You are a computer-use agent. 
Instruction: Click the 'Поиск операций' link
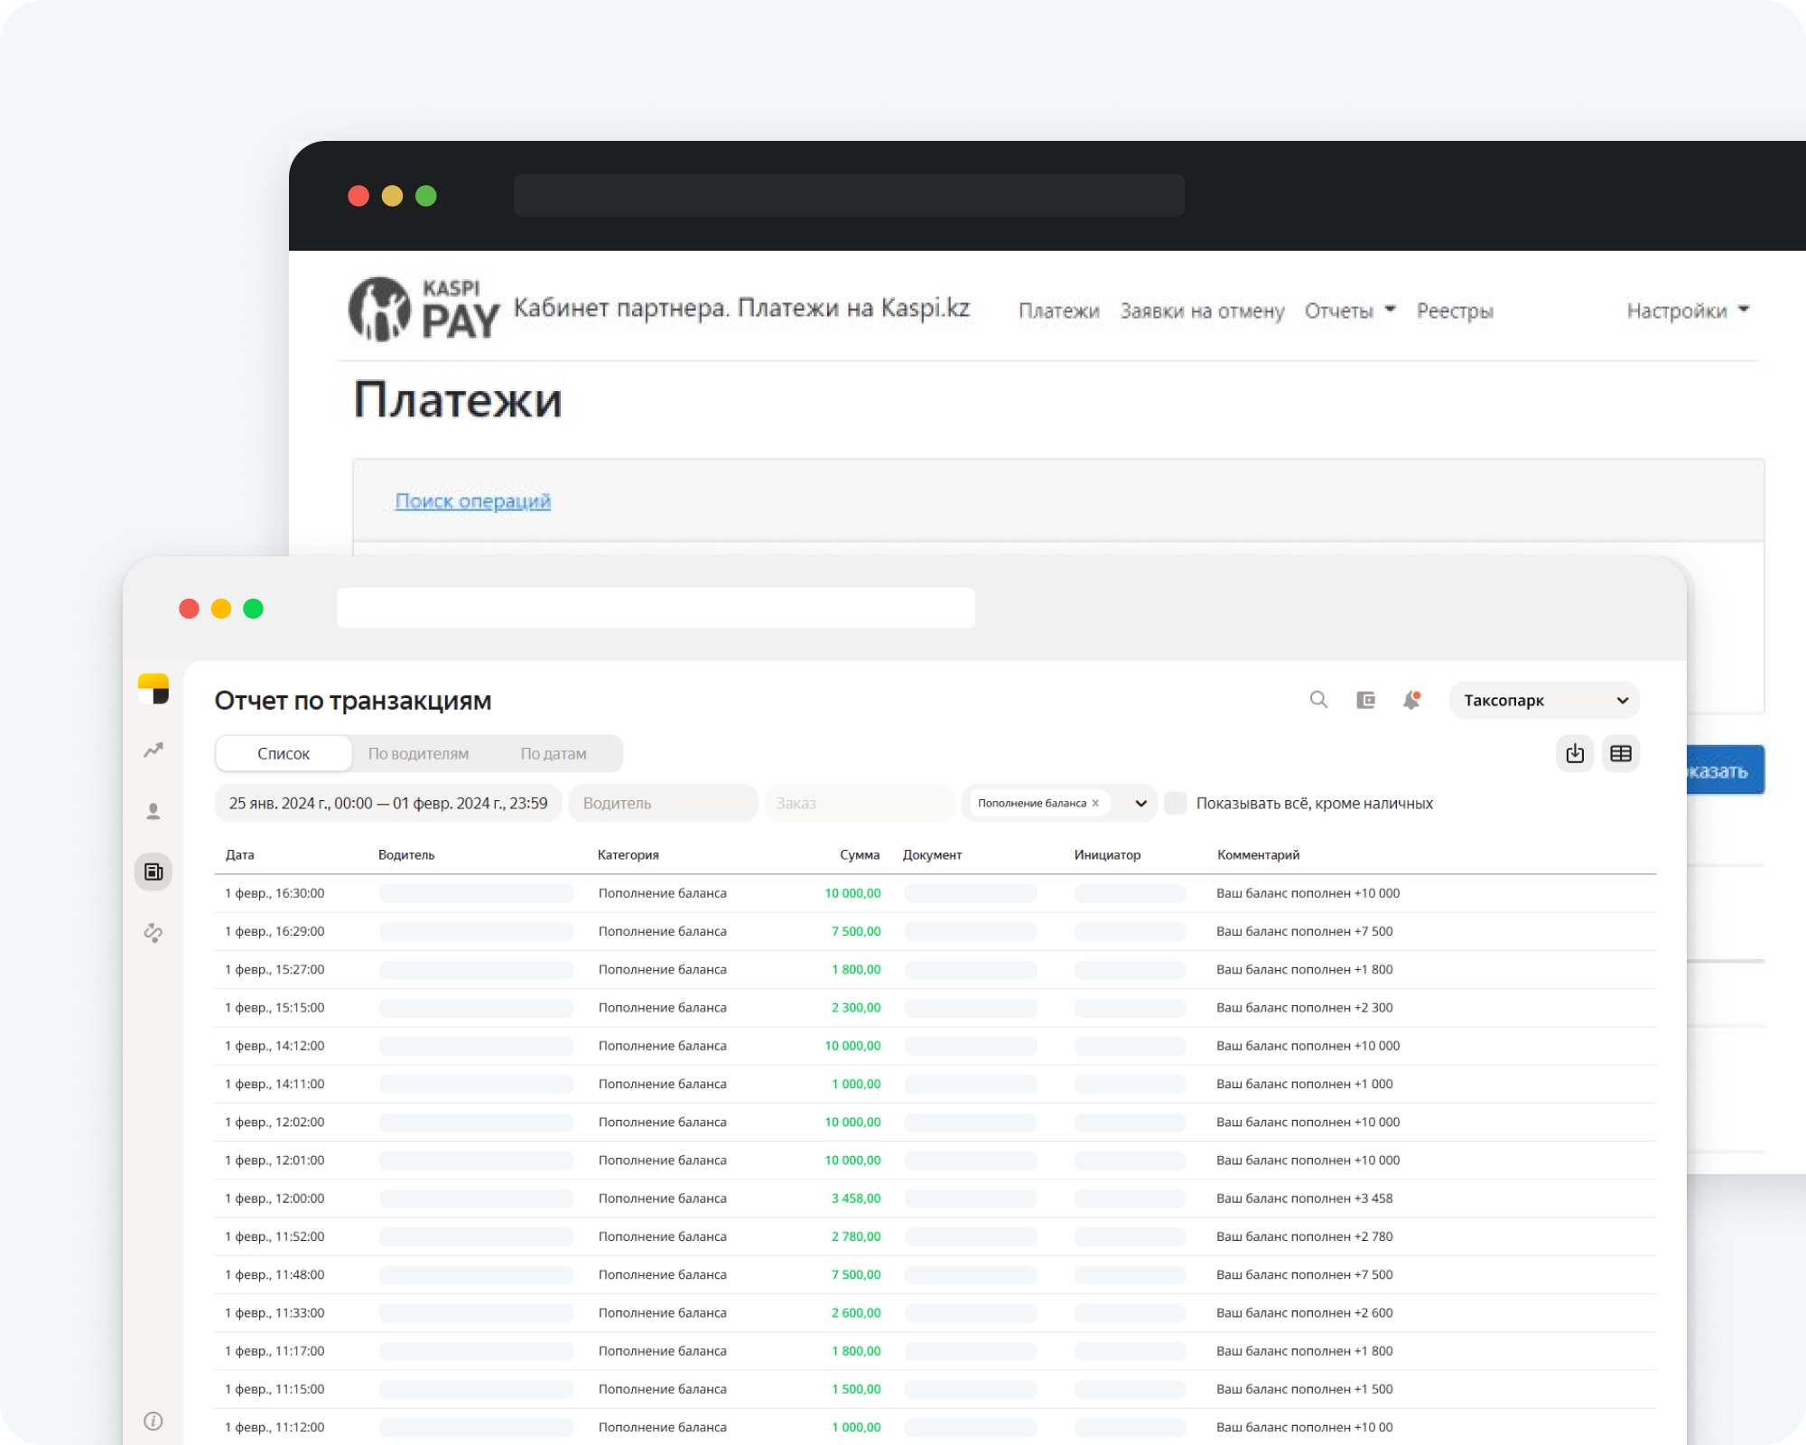472,500
